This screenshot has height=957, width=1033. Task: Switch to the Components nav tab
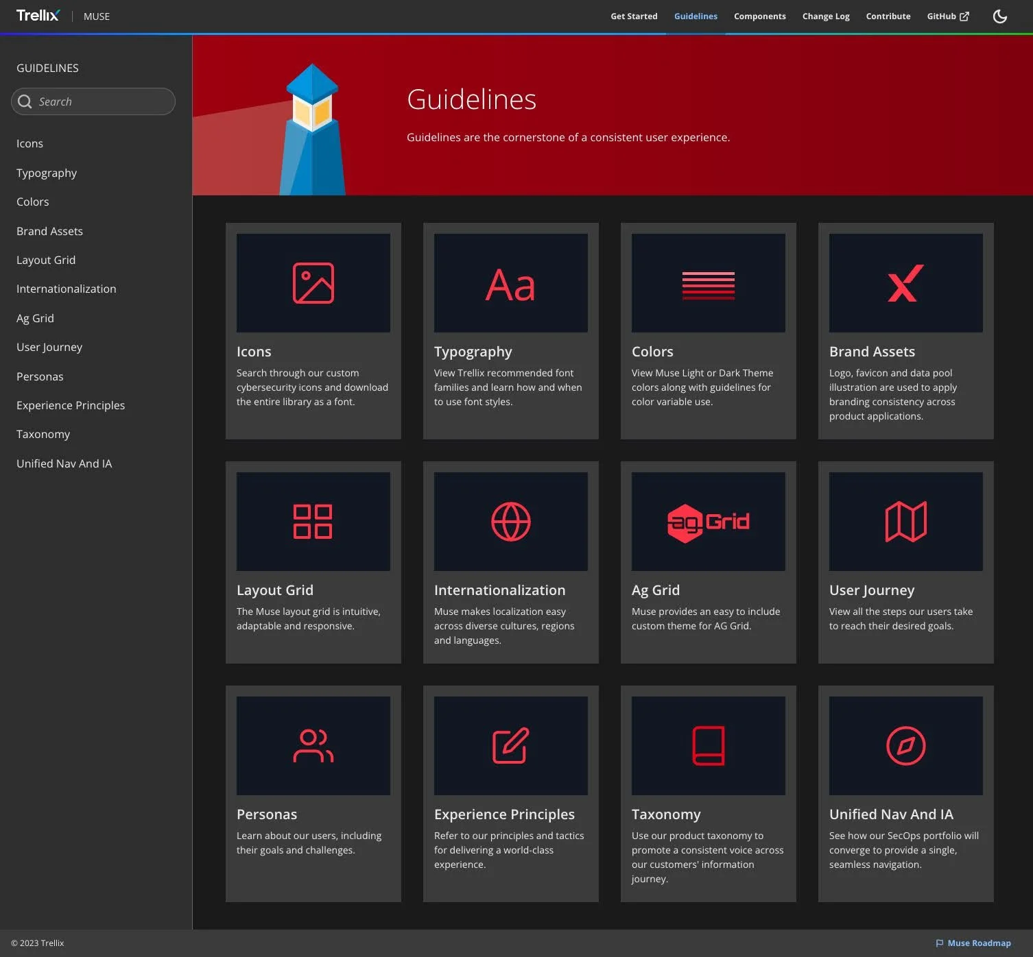pos(760,16)
